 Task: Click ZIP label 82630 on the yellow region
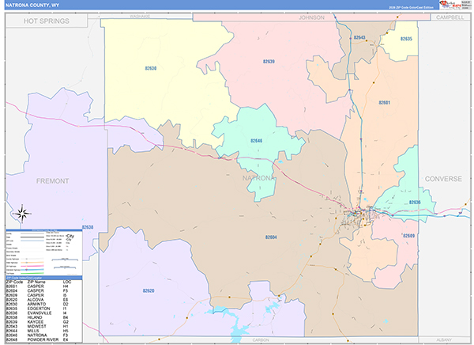coord(151,68)
